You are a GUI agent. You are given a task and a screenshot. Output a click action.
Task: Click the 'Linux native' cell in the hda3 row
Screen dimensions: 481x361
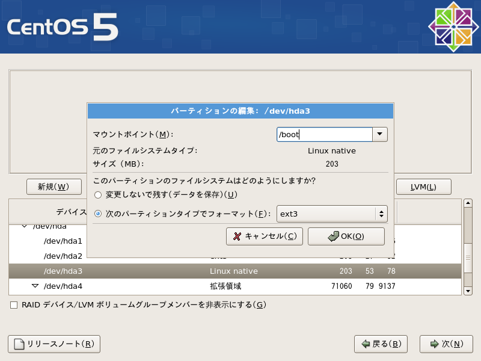pos(234,271)
